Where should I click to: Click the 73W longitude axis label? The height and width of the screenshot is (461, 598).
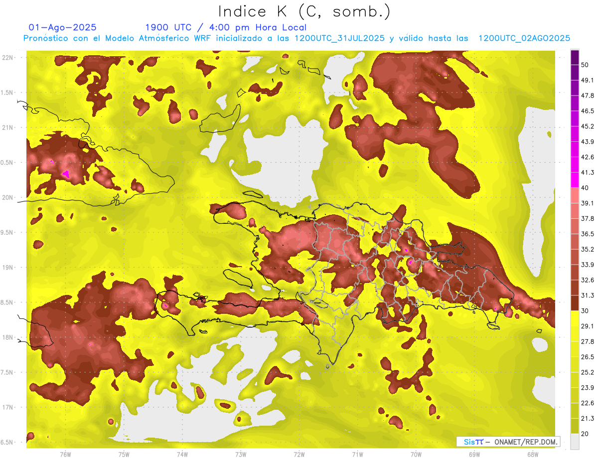(241, 454)
